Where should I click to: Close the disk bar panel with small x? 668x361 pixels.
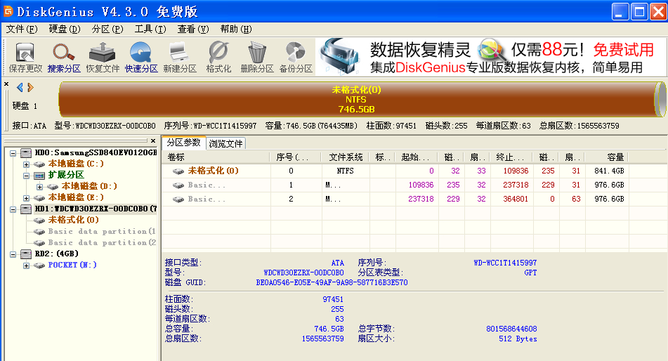tap(6, 84)
